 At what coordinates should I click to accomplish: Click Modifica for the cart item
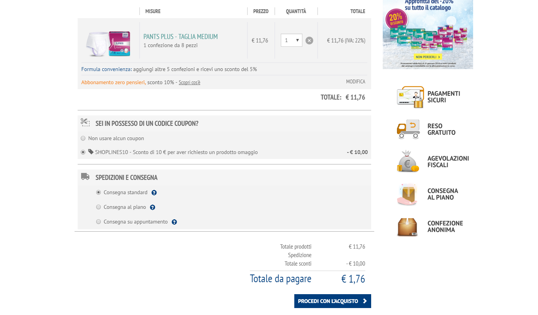click(355, 82)
